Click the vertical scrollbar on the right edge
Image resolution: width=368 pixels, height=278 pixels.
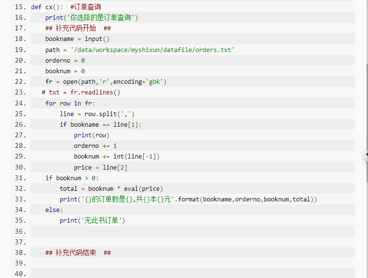coord(367,122)
